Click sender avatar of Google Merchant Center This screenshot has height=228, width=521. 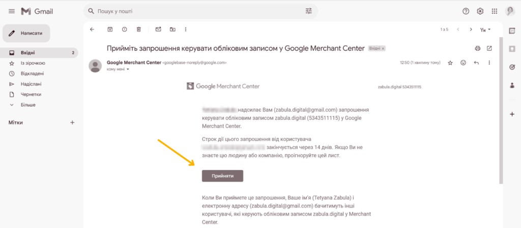click(x=95, y=66)
